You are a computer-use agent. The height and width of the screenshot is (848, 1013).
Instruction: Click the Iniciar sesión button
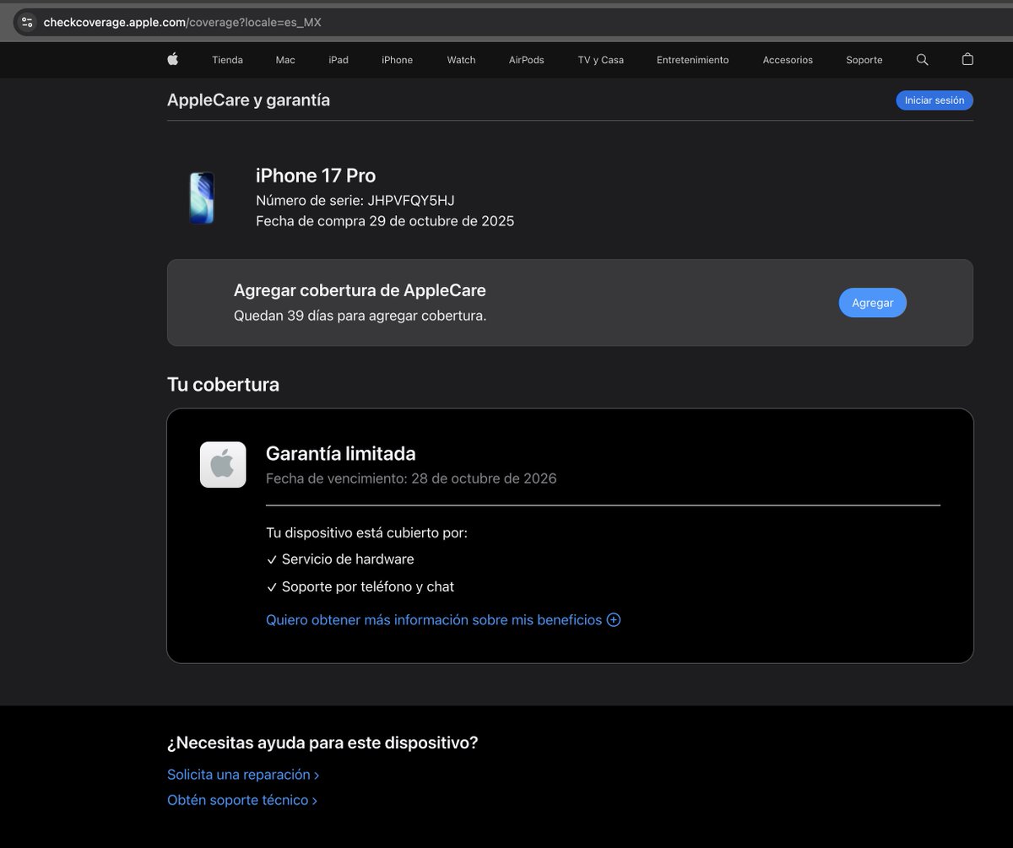pyautogui.click(x=934, y=100)
